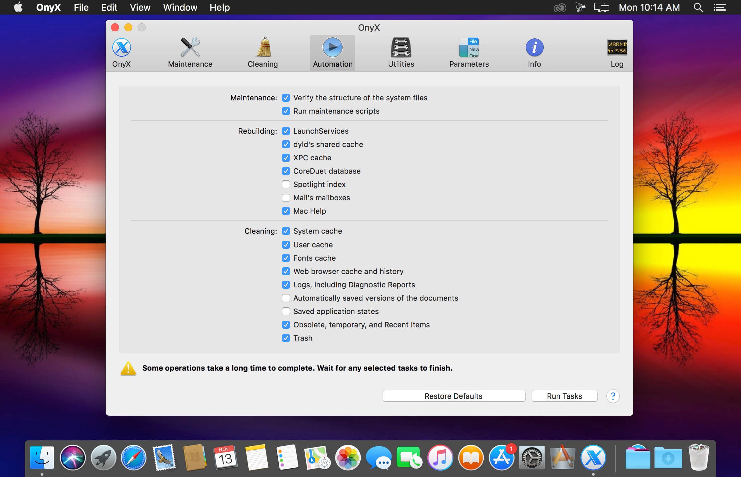Go to the Parameters pane
Image resolution: width=741 pixels, height=477 pixels.
click(469, 53)
